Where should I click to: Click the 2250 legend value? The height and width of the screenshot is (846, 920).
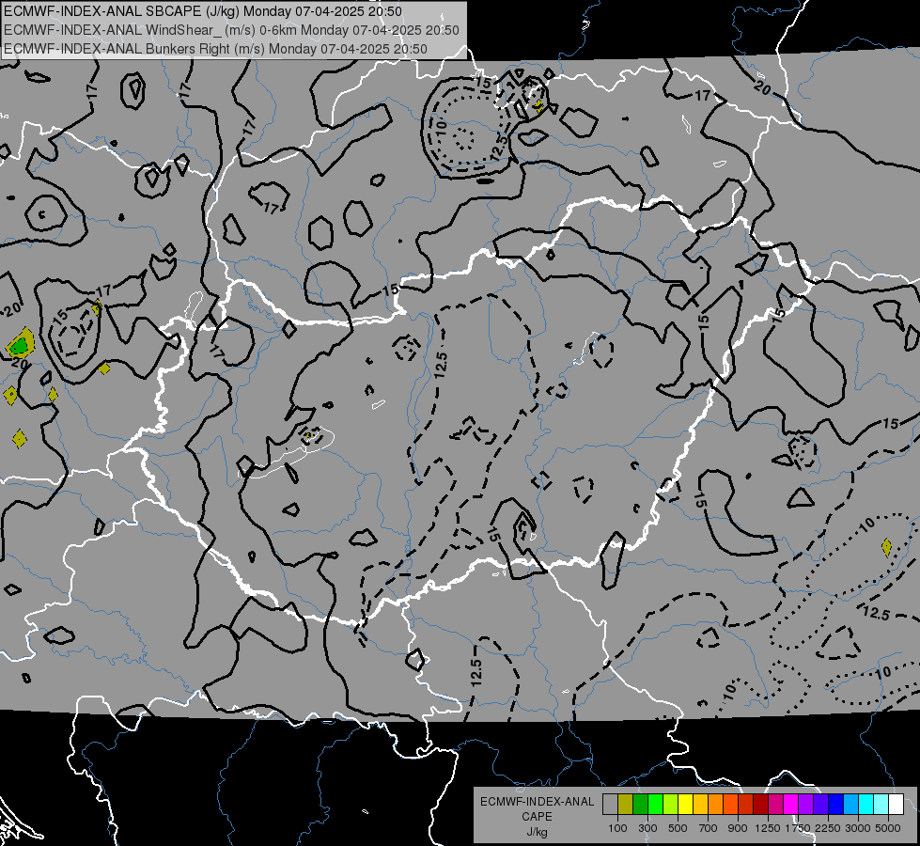[x=828, y=828]
